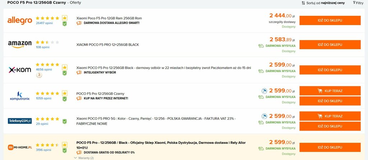Open Amazon's 108 opinii reviews
The height and width of the screenshot is (160, 368).
(42, 47)
